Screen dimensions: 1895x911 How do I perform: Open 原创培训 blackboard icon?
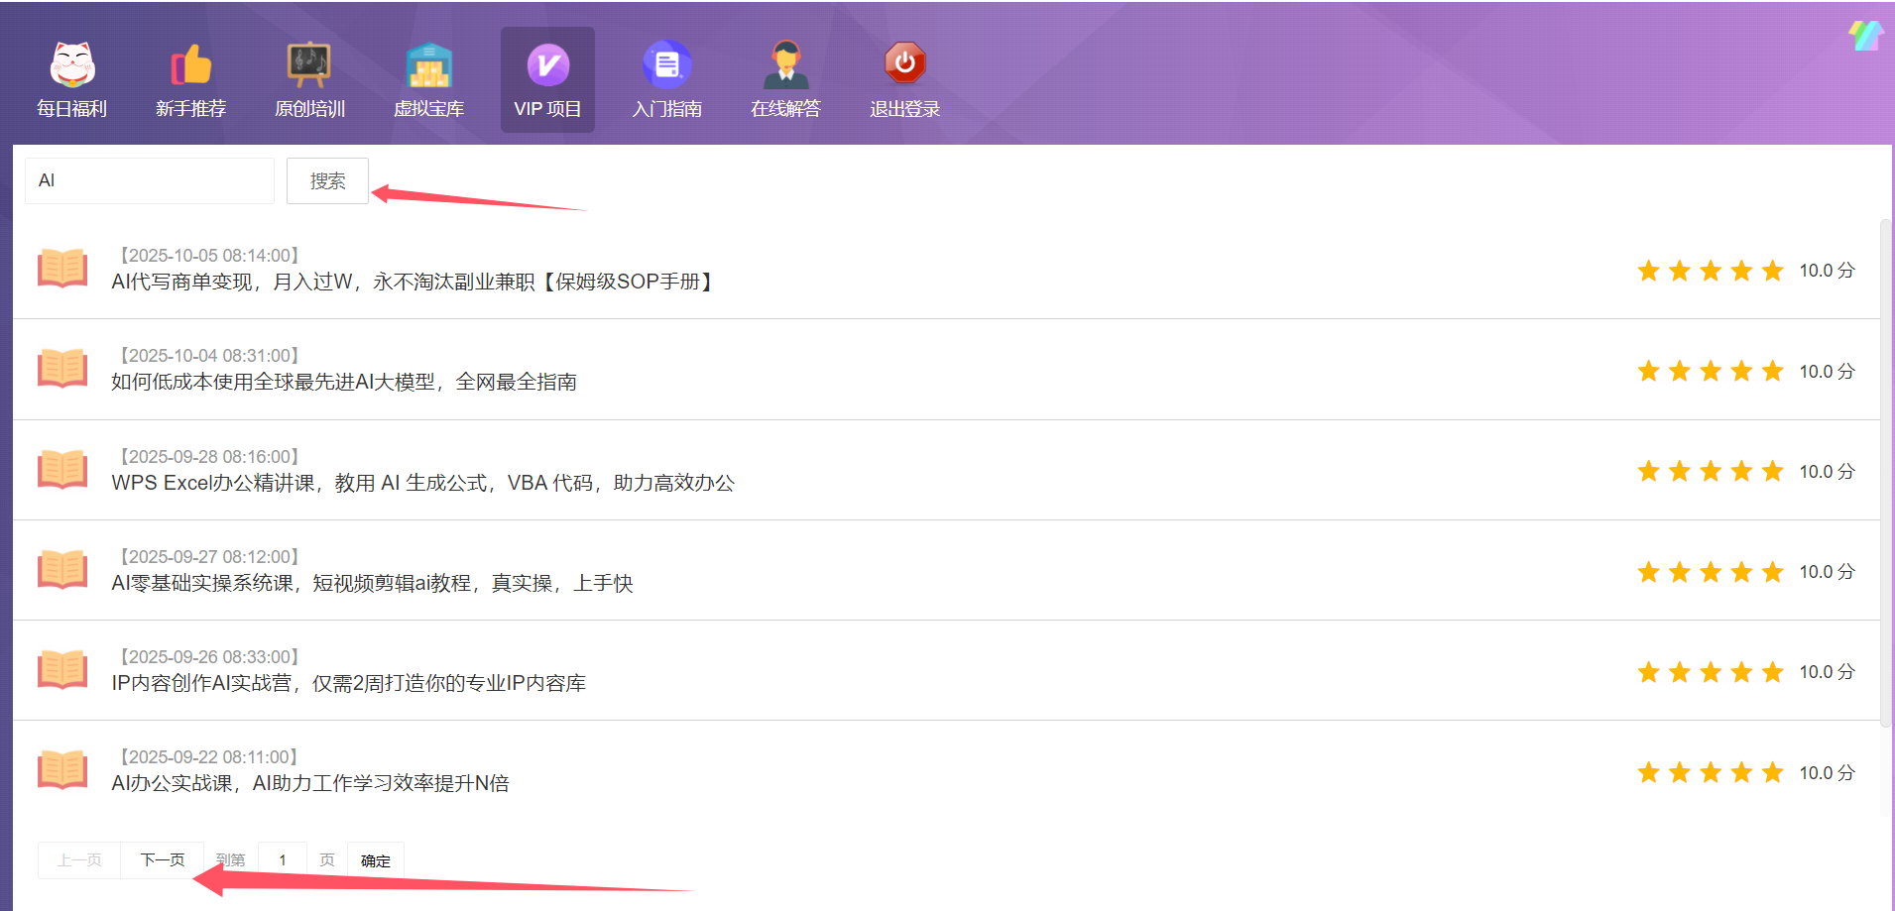tap(309, 65)
